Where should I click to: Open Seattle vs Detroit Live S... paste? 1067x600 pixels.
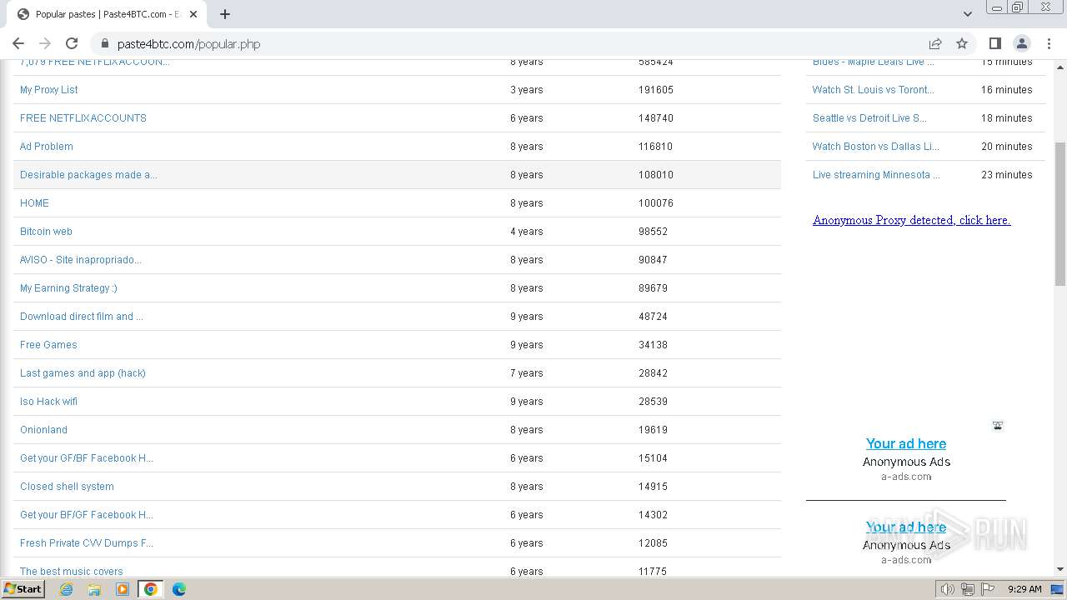point(869,118)
